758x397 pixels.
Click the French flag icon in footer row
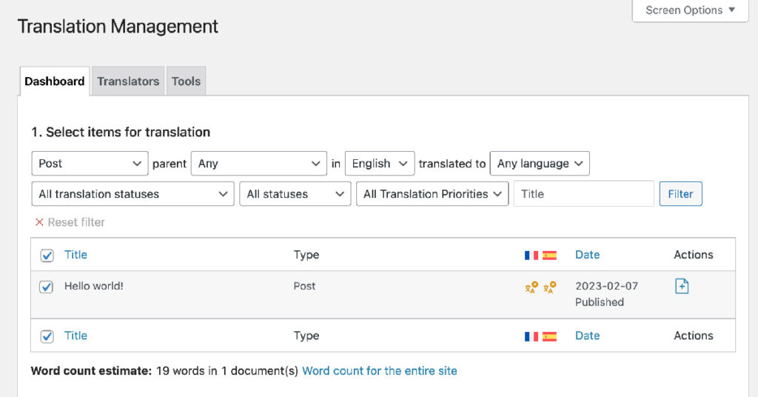(x=531, y=336)
